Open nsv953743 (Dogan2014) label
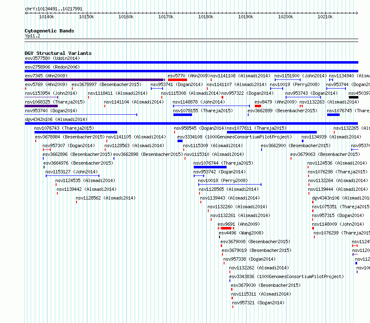The height and width of the screenshot is (323, 370). coord(311,93)
